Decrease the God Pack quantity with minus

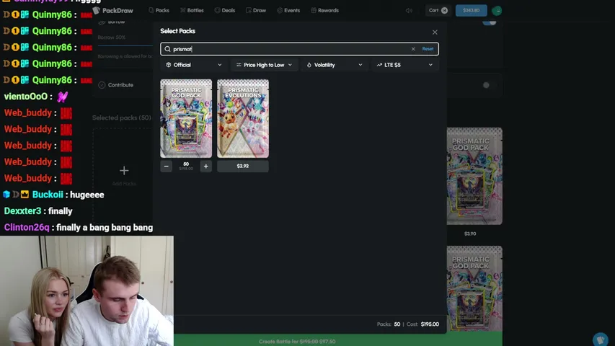pyautogui.click(x=167, y=167)
